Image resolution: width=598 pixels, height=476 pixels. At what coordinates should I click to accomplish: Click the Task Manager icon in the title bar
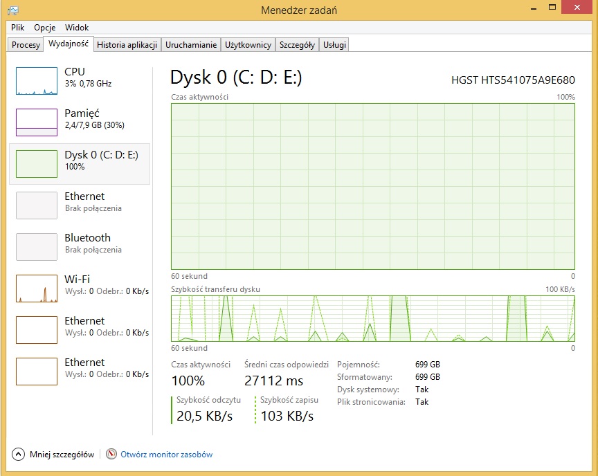coord(13,10)
